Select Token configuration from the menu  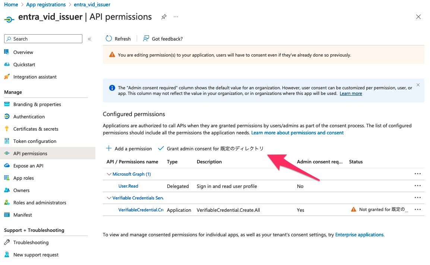click(x=35, y=141)
